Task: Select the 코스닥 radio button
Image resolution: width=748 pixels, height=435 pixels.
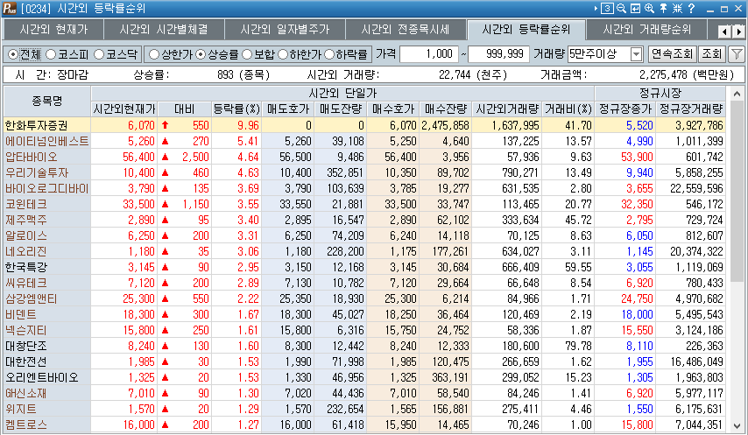Action: pyautogui.click(x=99, y=55)
